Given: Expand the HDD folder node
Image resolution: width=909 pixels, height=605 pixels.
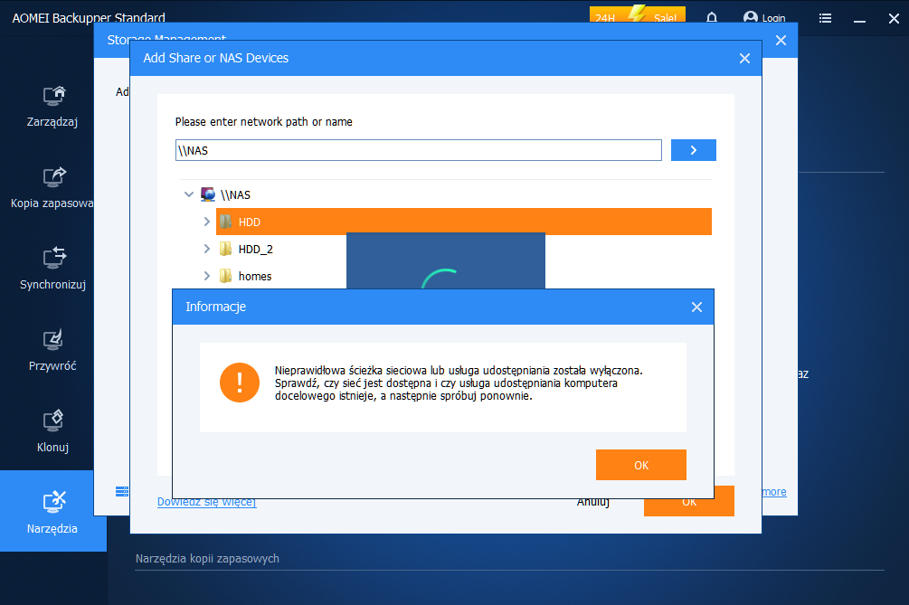Looking at the screenshot, I should click(x=207, y=222).
